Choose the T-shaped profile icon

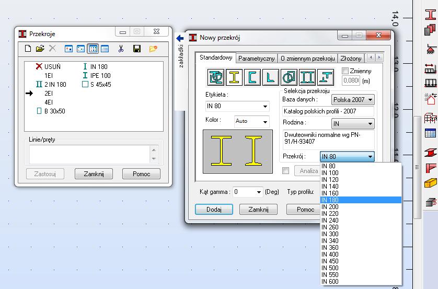[x=326, y=77]
